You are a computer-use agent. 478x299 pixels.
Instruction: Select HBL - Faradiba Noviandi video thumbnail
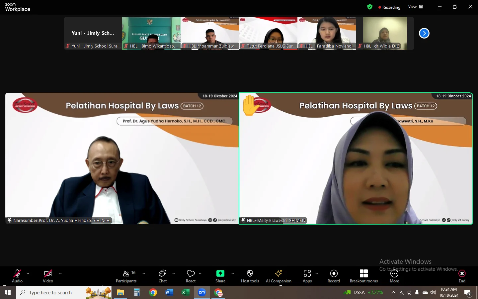[327, 33]
